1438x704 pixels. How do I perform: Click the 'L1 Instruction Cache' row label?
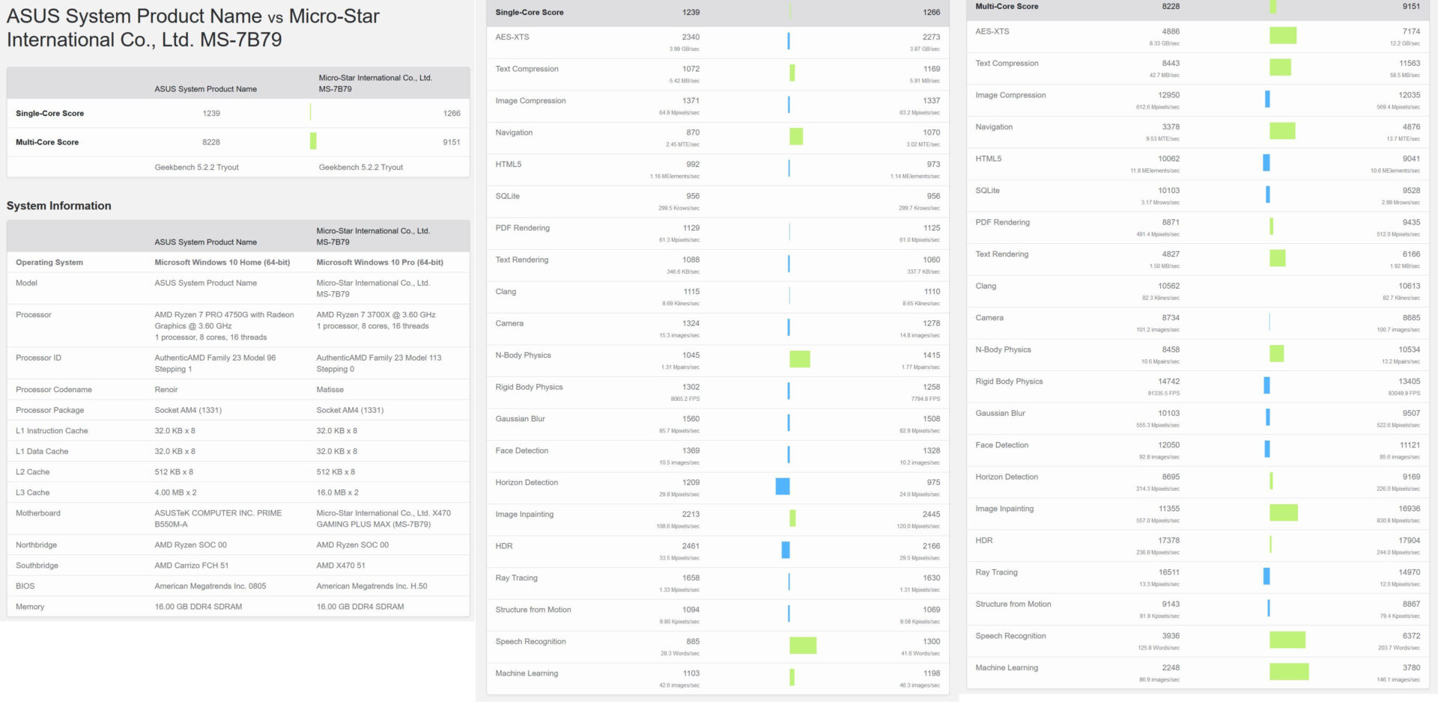[x=52, y=431]
